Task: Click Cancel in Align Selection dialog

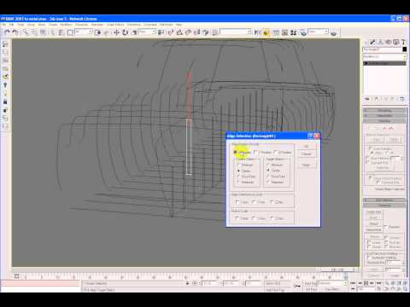Action: pos(306,153)
